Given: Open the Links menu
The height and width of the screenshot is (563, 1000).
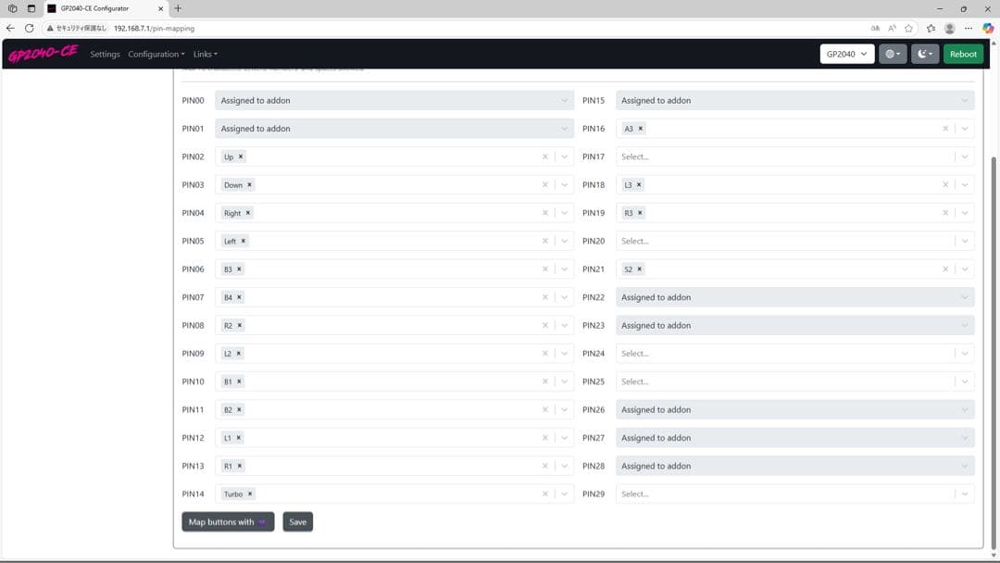Looking at the screenshot, I should (x=205, y=54).
